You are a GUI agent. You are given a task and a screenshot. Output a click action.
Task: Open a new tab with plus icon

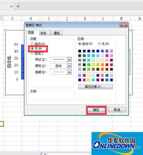coord(18,6)
